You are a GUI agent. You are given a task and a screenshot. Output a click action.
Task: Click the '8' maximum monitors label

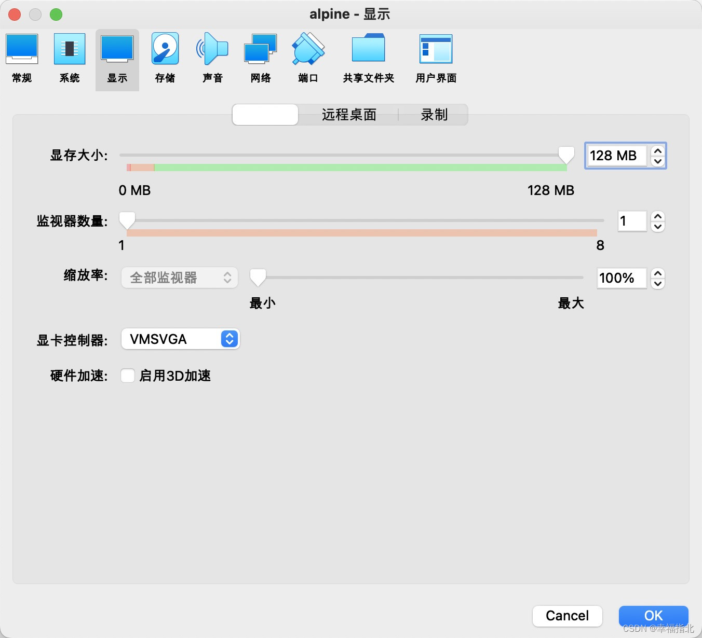tap(600, 245)
